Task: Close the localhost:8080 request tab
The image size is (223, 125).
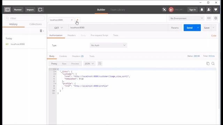Action: [72, 20]
